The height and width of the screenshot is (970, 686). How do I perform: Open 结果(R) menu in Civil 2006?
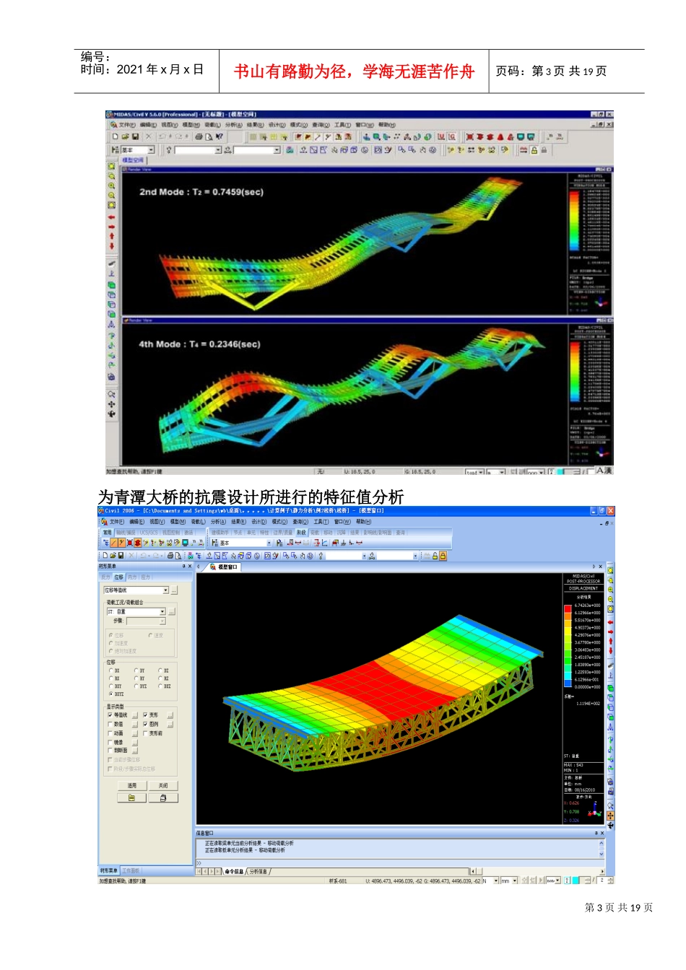(x=238, y=522)
